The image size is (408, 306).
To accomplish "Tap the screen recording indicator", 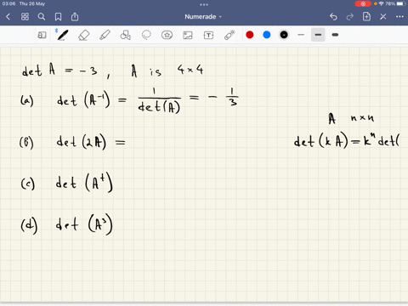I will [363, 3].
